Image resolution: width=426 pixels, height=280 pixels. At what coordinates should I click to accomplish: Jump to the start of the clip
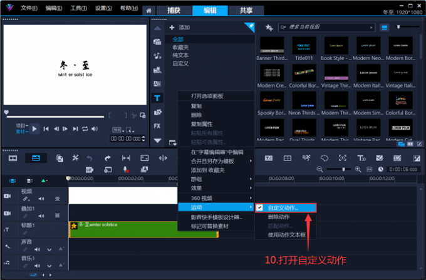click(x=46, y=129)
